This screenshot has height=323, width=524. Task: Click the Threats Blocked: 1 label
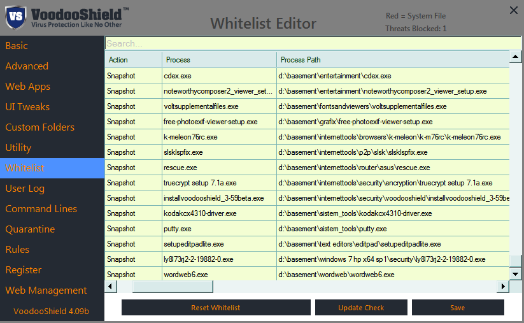(416, 29)
